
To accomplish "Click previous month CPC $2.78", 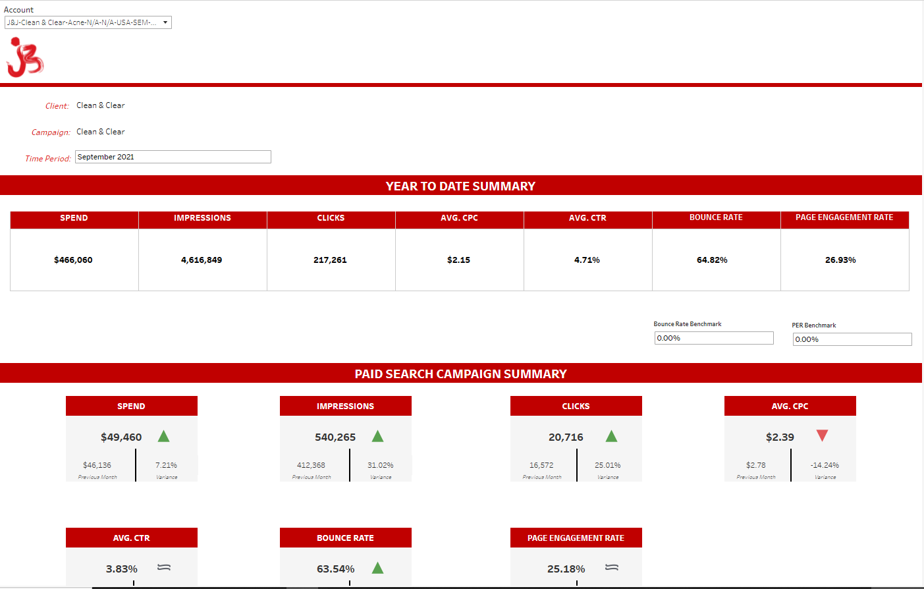I will pyautogui.click(x=756, y=465).
